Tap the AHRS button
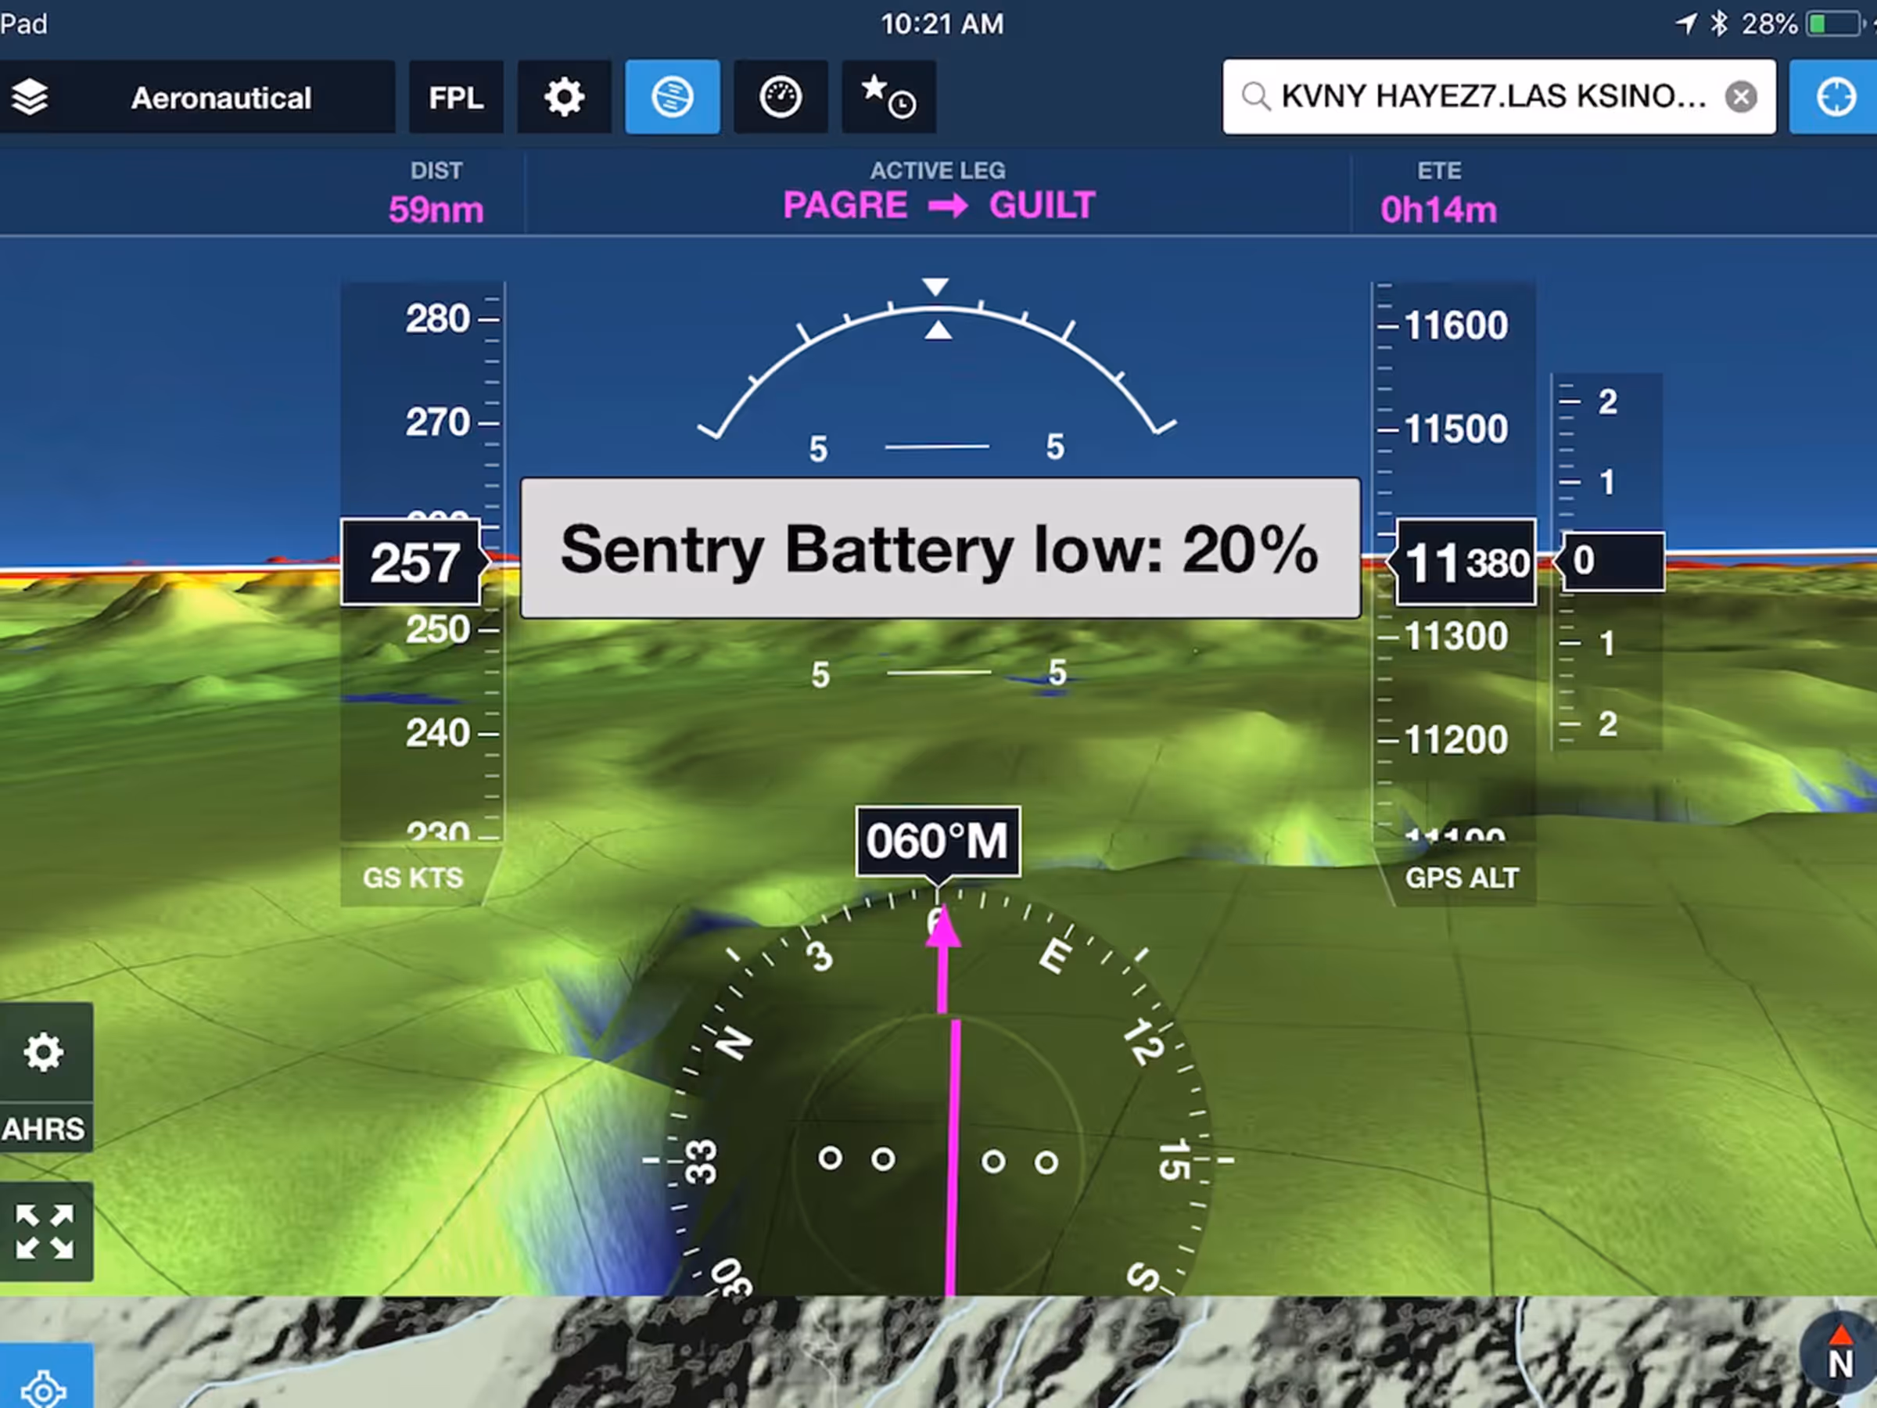 coord(44,1129)
